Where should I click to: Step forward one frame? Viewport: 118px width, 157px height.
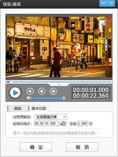point(53,91)
